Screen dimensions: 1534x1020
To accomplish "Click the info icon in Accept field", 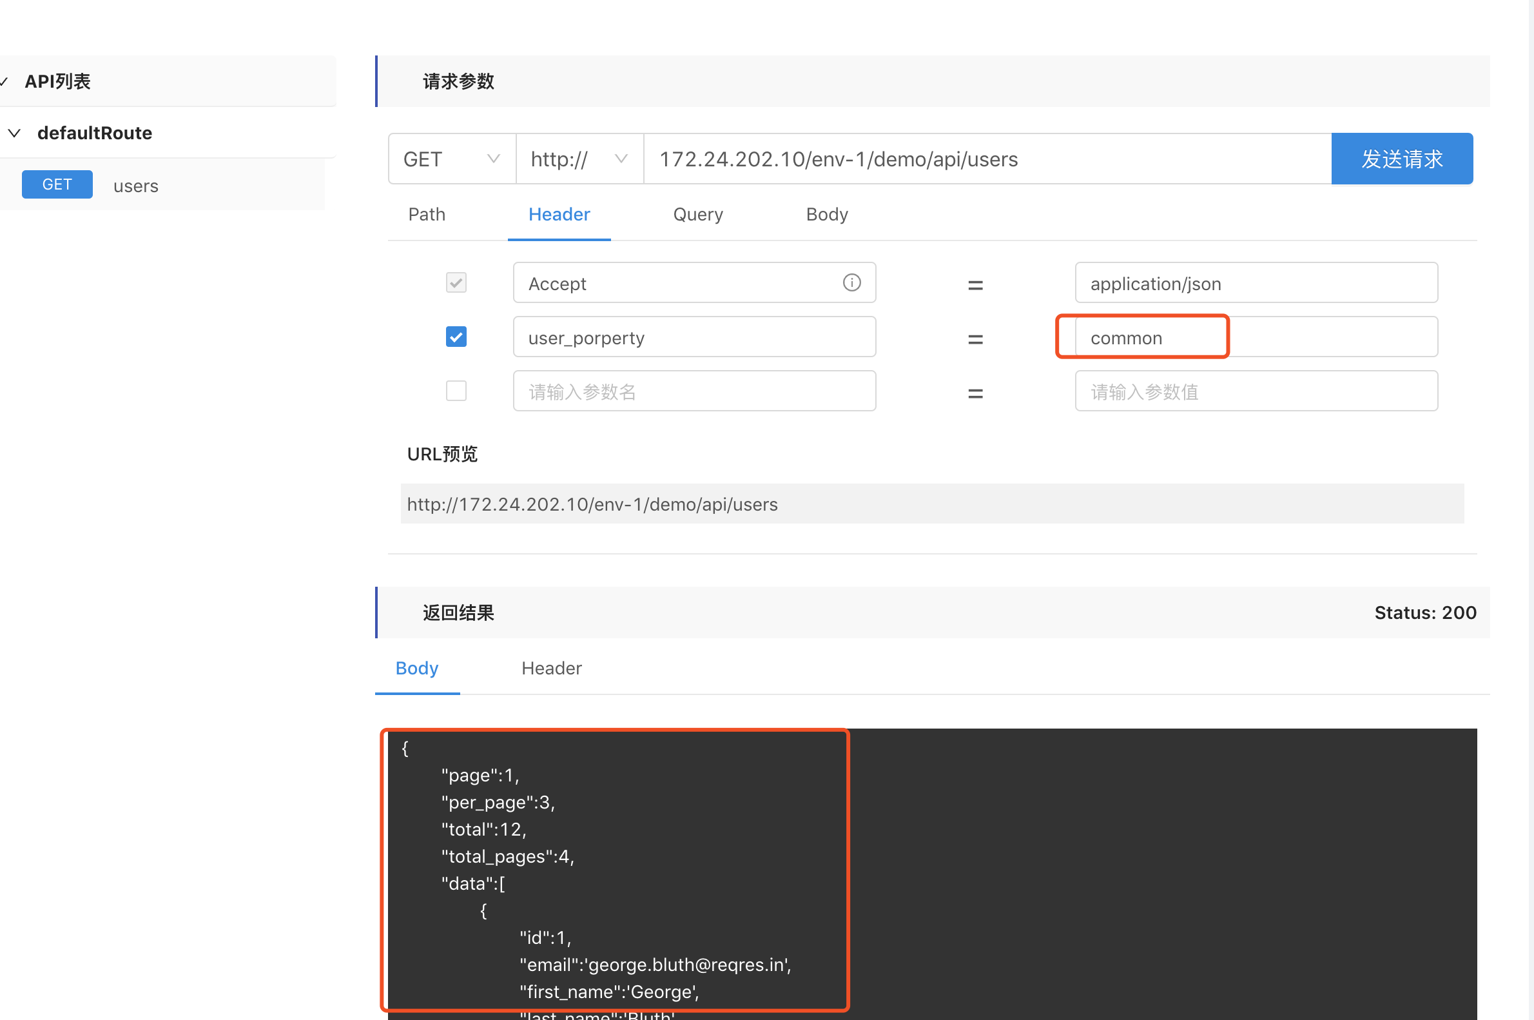I will point(851,282).
